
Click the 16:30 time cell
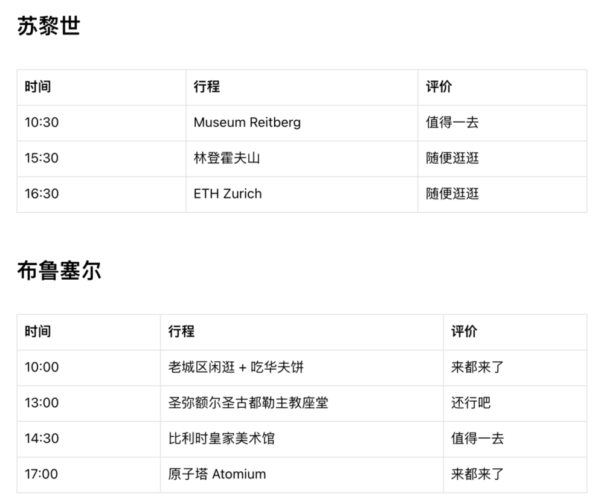pyautogui.click(x=42, y=194)
